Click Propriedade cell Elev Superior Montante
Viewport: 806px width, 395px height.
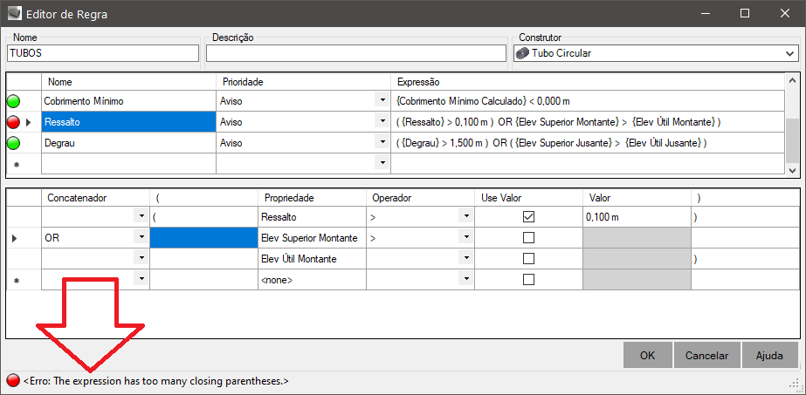pyautogui.click(x=312, y=238)
